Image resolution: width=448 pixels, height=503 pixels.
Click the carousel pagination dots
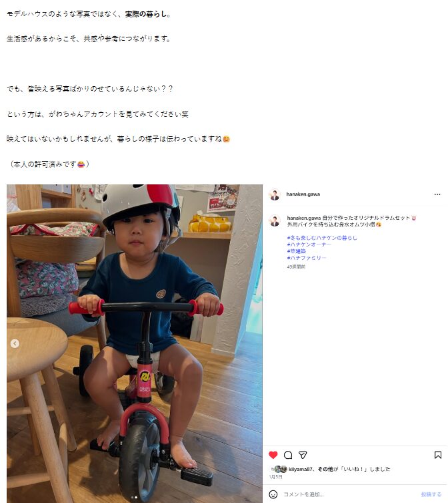click(x=134, y=498)
